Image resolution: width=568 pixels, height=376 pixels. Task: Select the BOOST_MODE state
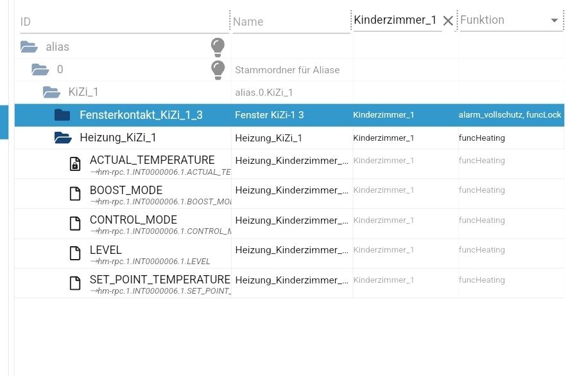point(126,190)
